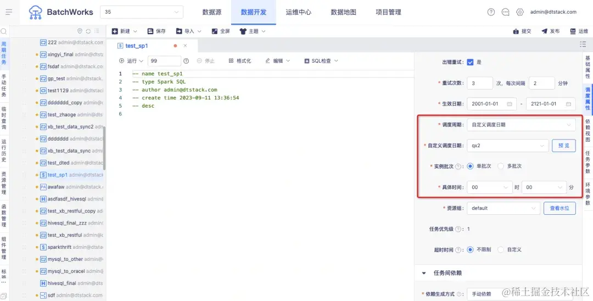Click 发布 publish toolbar button
Image resolution: width=593 pixels, height=301 pixels.
click(550, 31)
